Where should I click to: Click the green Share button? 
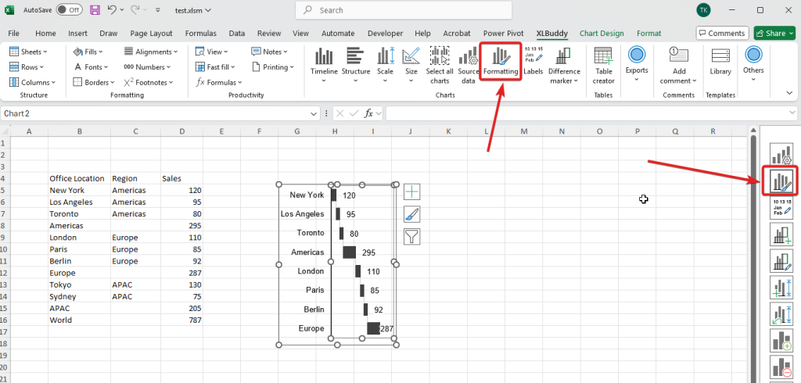[774, 34]
